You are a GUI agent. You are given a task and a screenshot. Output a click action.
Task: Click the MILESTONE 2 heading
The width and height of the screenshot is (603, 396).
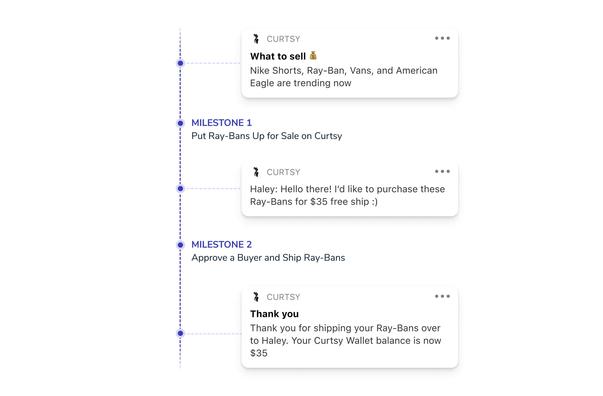coord(221,244)
